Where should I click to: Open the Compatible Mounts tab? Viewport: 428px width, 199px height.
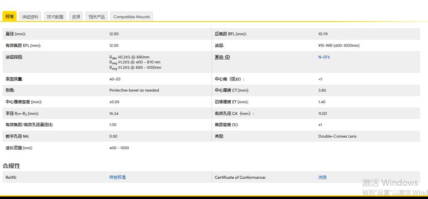tap(131, 17)
